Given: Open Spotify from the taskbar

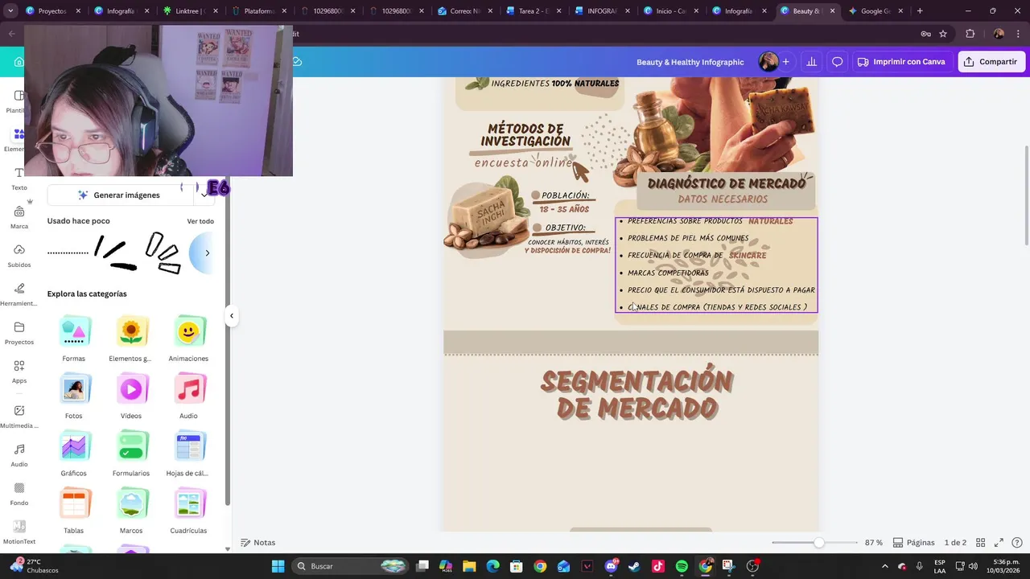Looking at the screenshot, I should point(682,566).
